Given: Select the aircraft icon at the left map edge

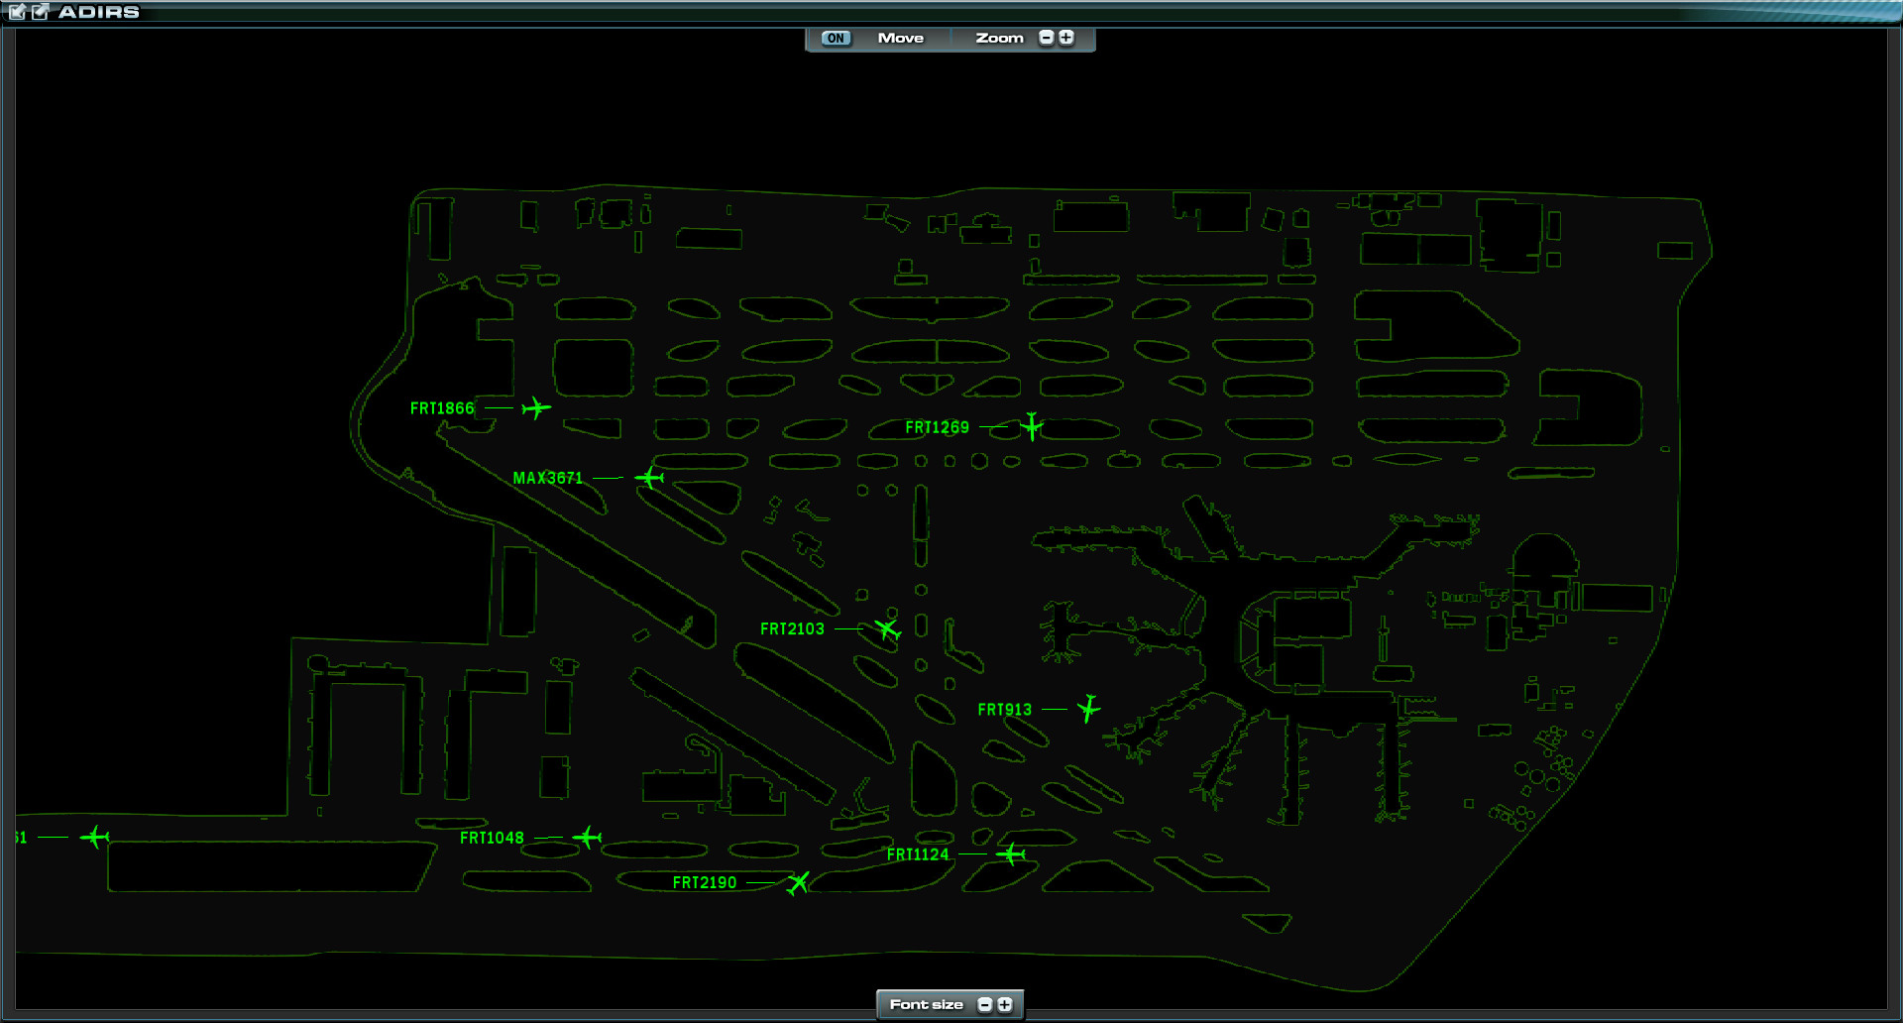Looking at the screenshot, I should [94, 838].
